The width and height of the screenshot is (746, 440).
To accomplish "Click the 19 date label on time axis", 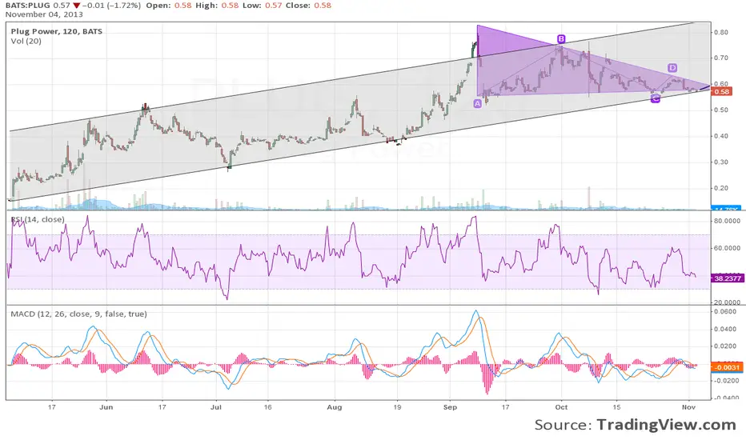I will pyautogui.click(x=397, y=407).
